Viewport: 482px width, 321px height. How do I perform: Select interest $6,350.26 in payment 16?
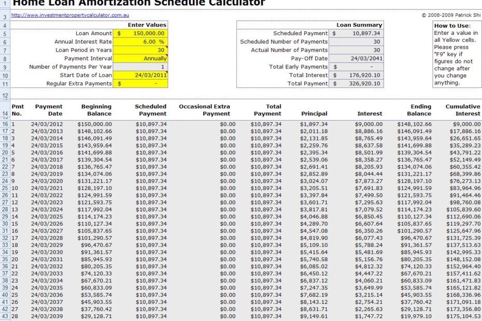tap(368, 231)
